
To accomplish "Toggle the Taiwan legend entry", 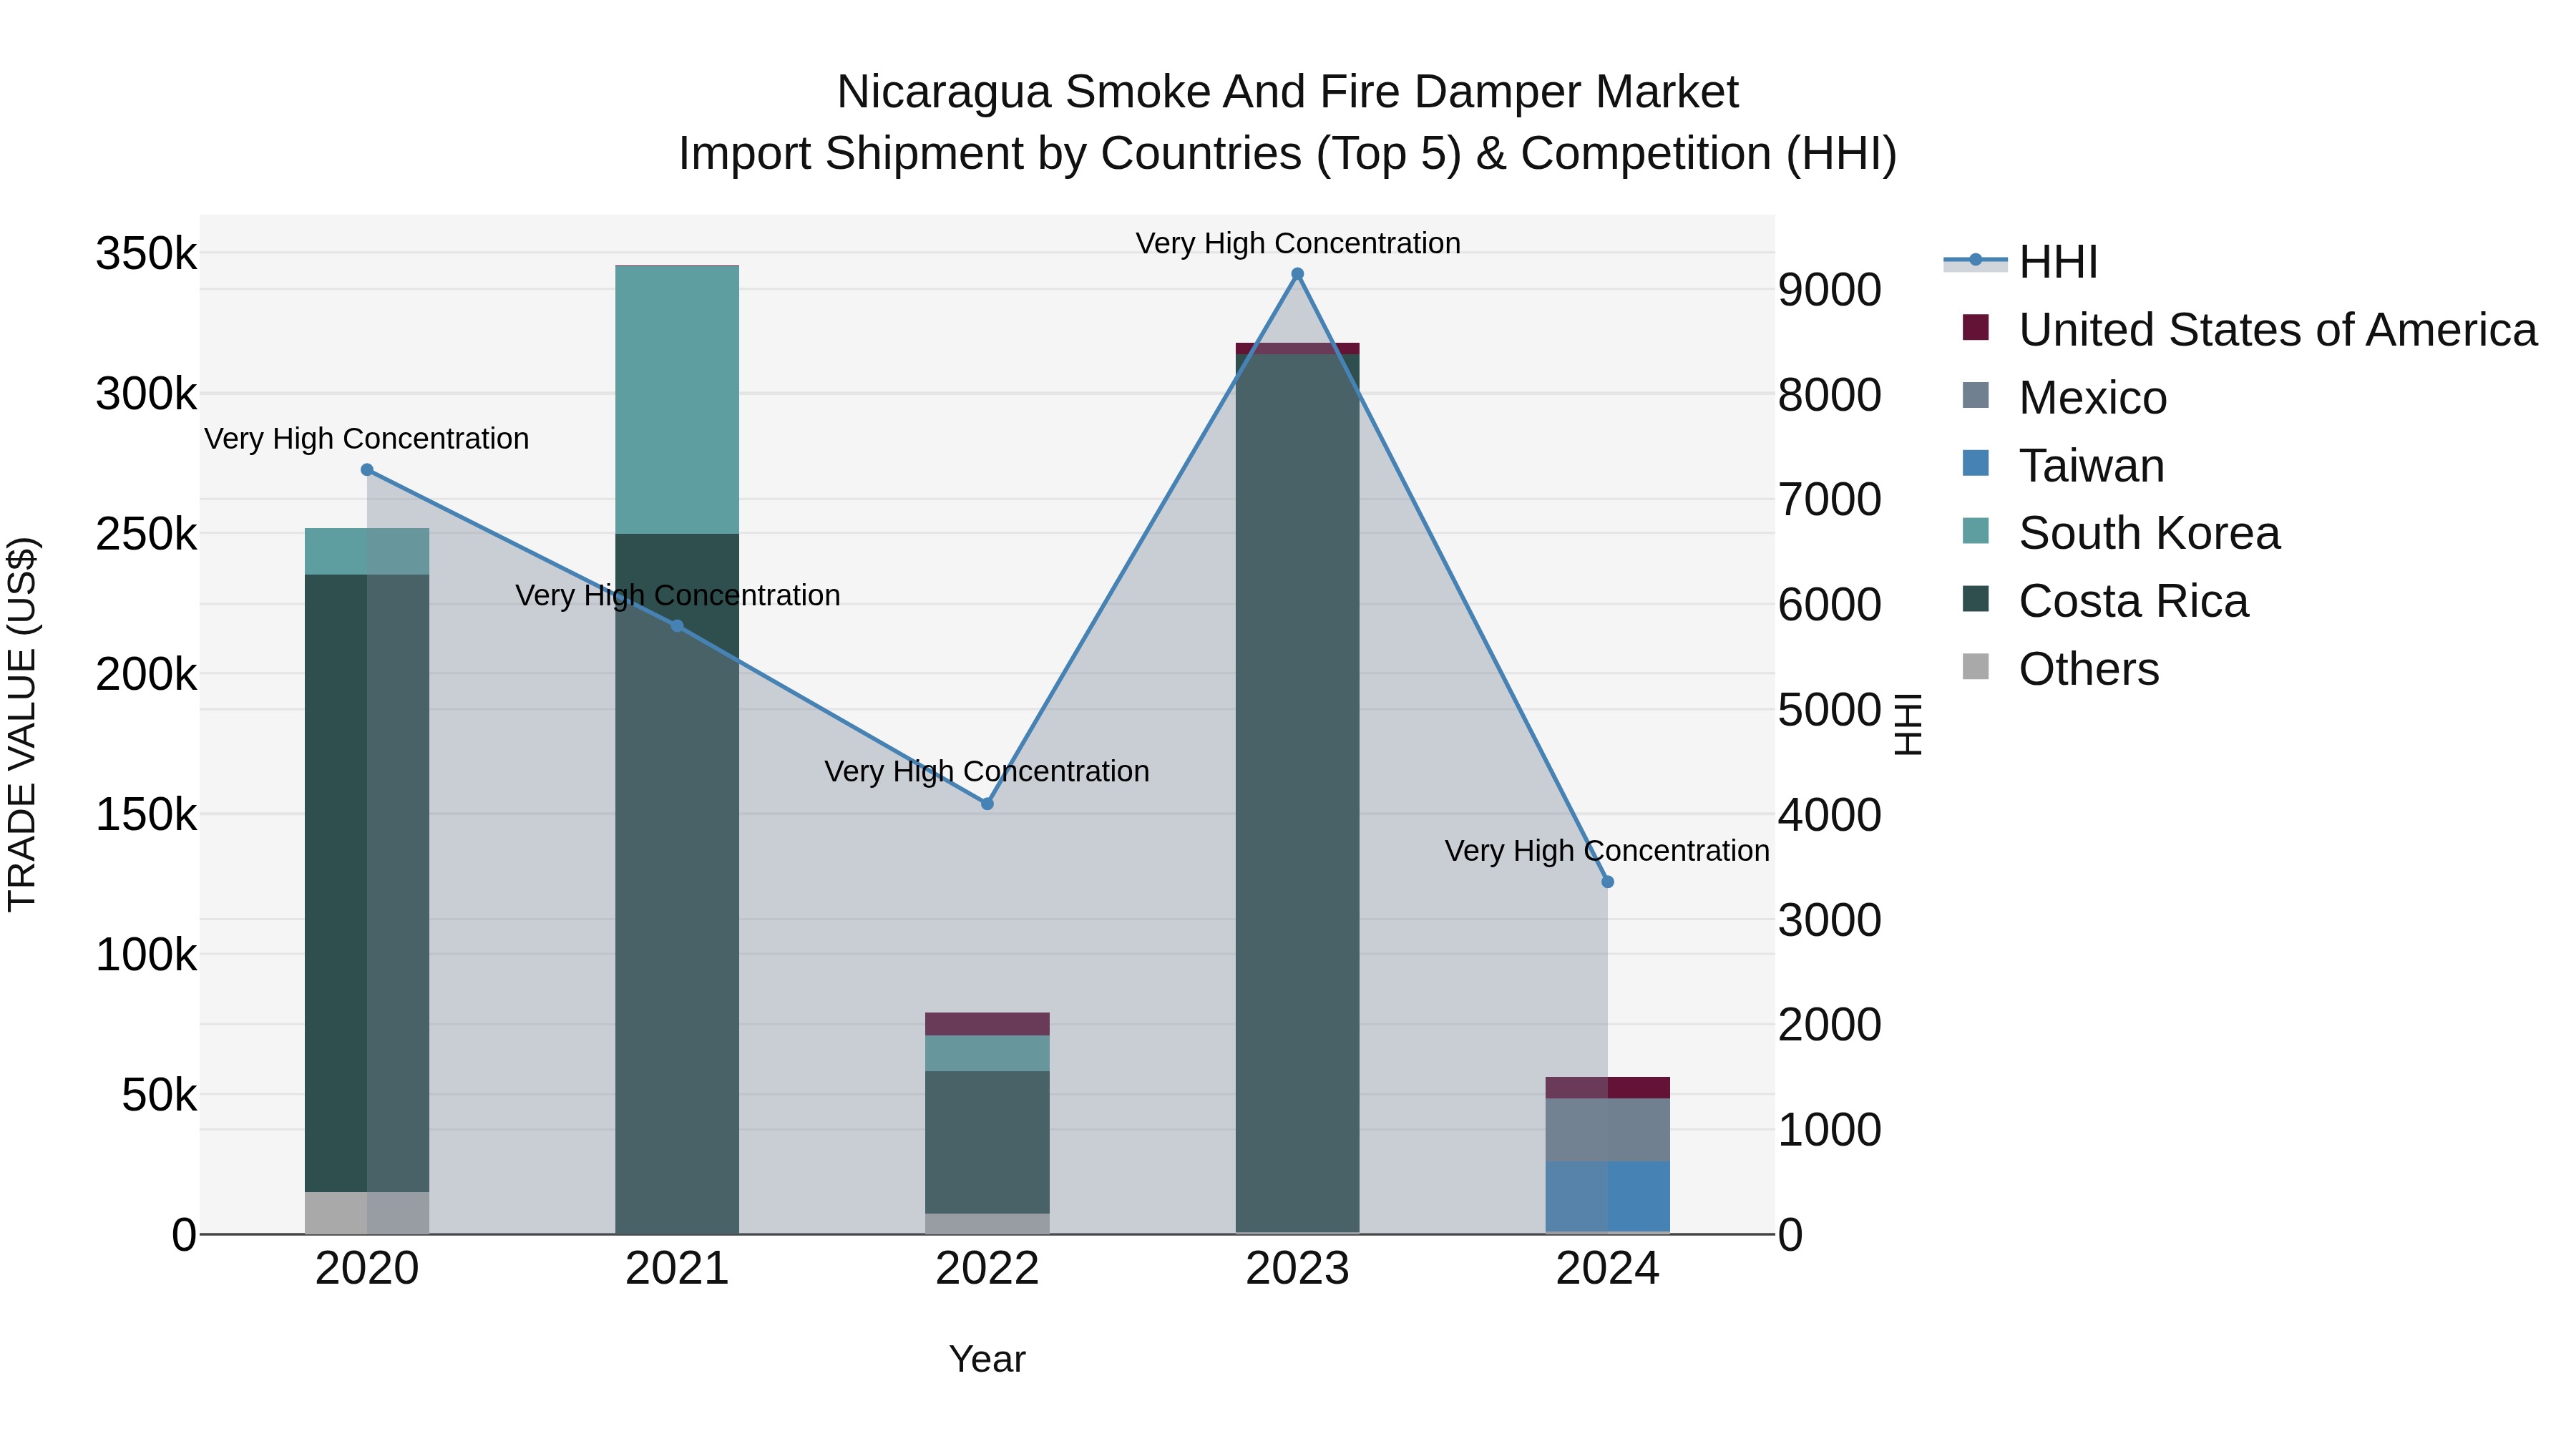I will tap(2062, 466).
